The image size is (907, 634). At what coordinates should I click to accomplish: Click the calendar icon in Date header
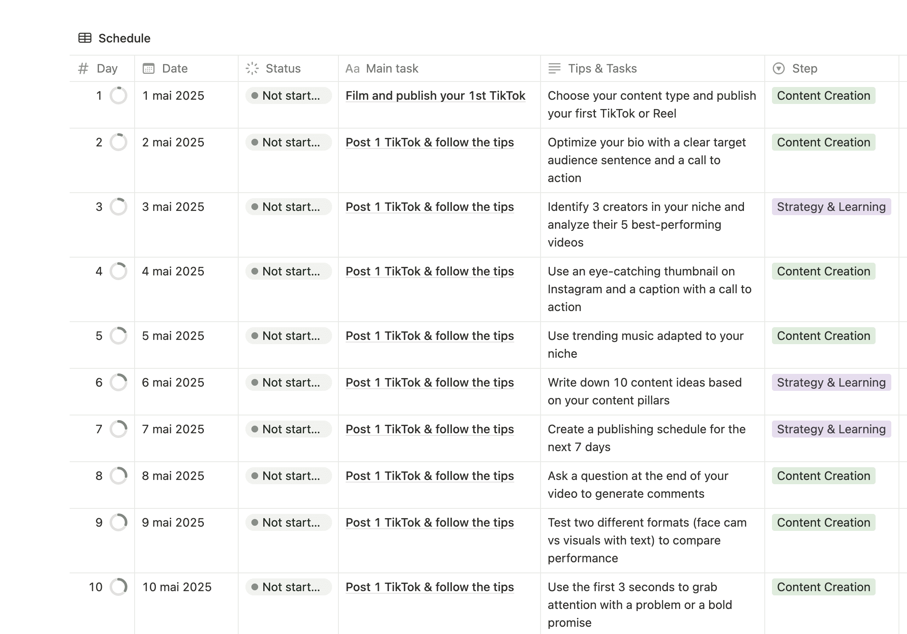tap(149, 68)
